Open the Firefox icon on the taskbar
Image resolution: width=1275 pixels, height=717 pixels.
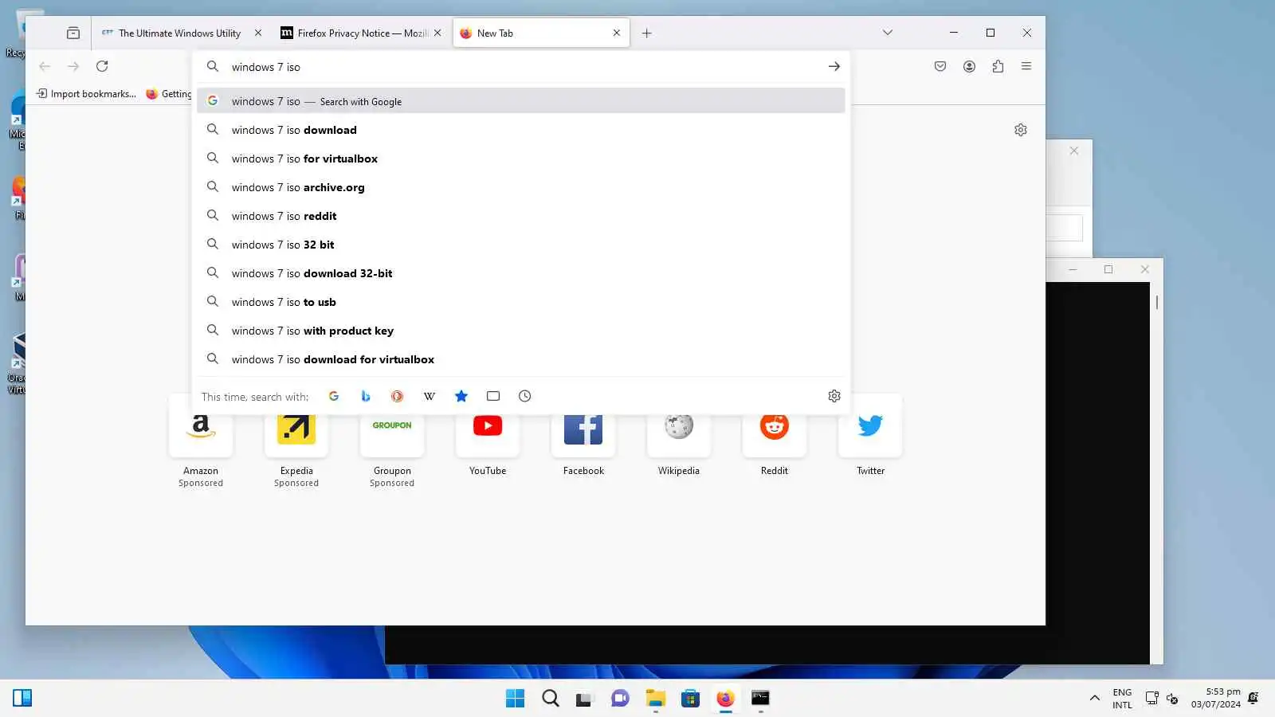click(x=726, y=699)
